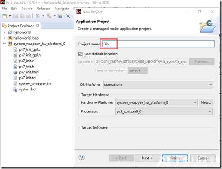The image size is (222, 169).
Task: Click the toolbar icon right of Build hammer
Action: [60, 16]
